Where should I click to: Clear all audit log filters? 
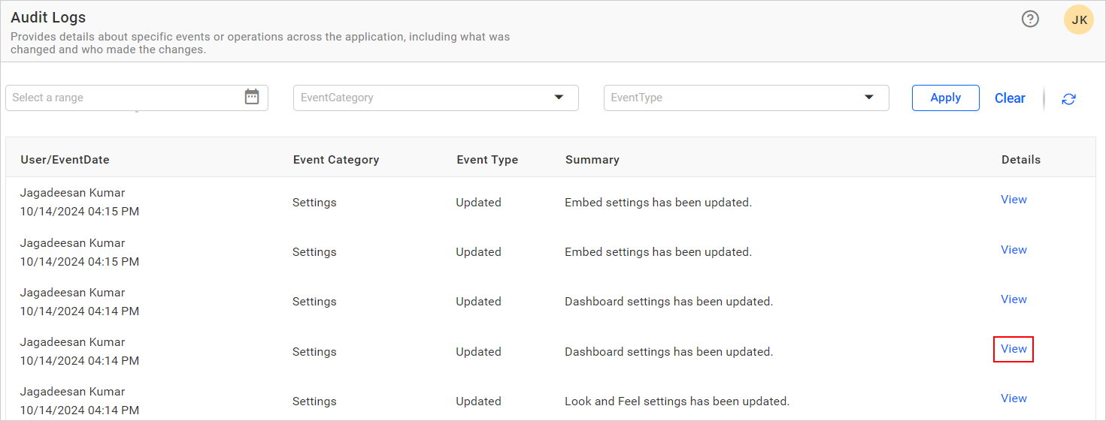click(1010, 98)
